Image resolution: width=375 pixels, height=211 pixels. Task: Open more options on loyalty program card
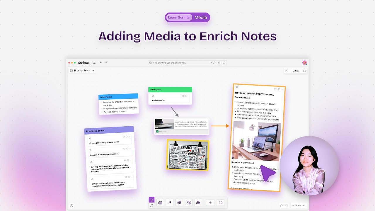click(132, 177)
